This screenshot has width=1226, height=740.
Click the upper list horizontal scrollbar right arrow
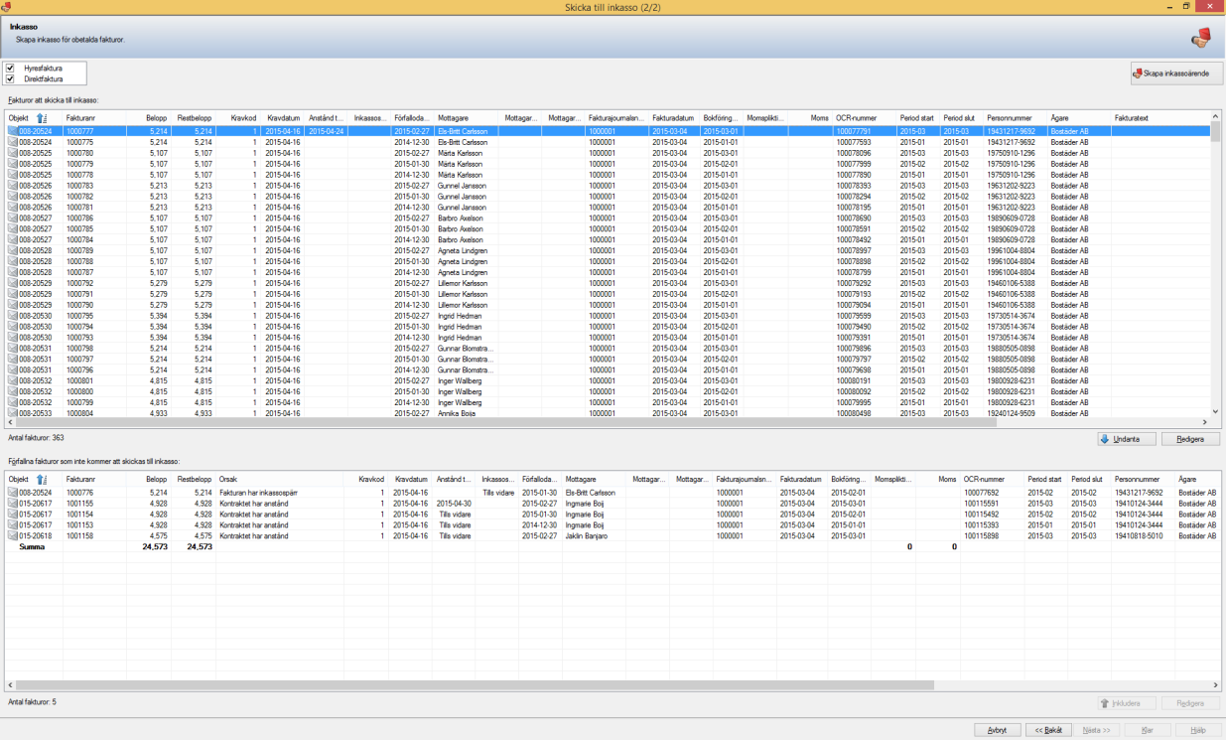(1205, 422)
